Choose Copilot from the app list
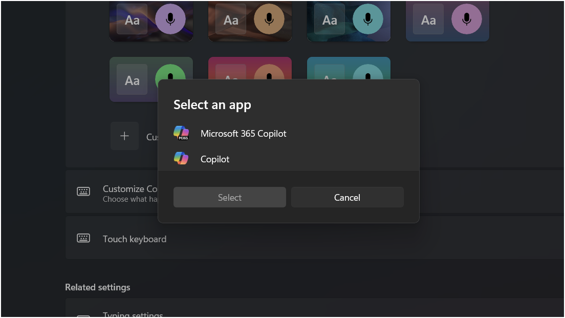This screenshot has height=318, width=565. [x=288, y=159]
